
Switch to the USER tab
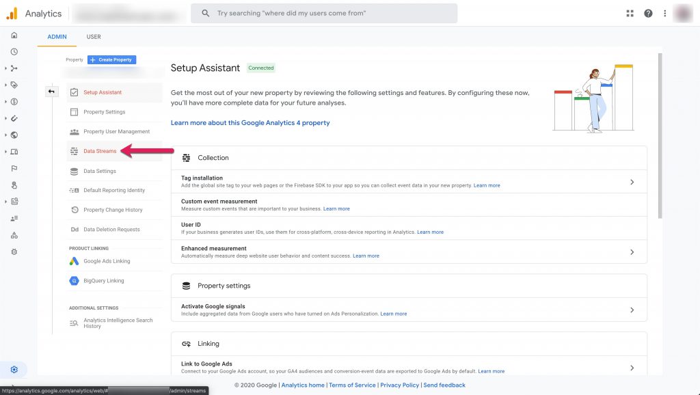pyautogui.click(x=94, y=37)
